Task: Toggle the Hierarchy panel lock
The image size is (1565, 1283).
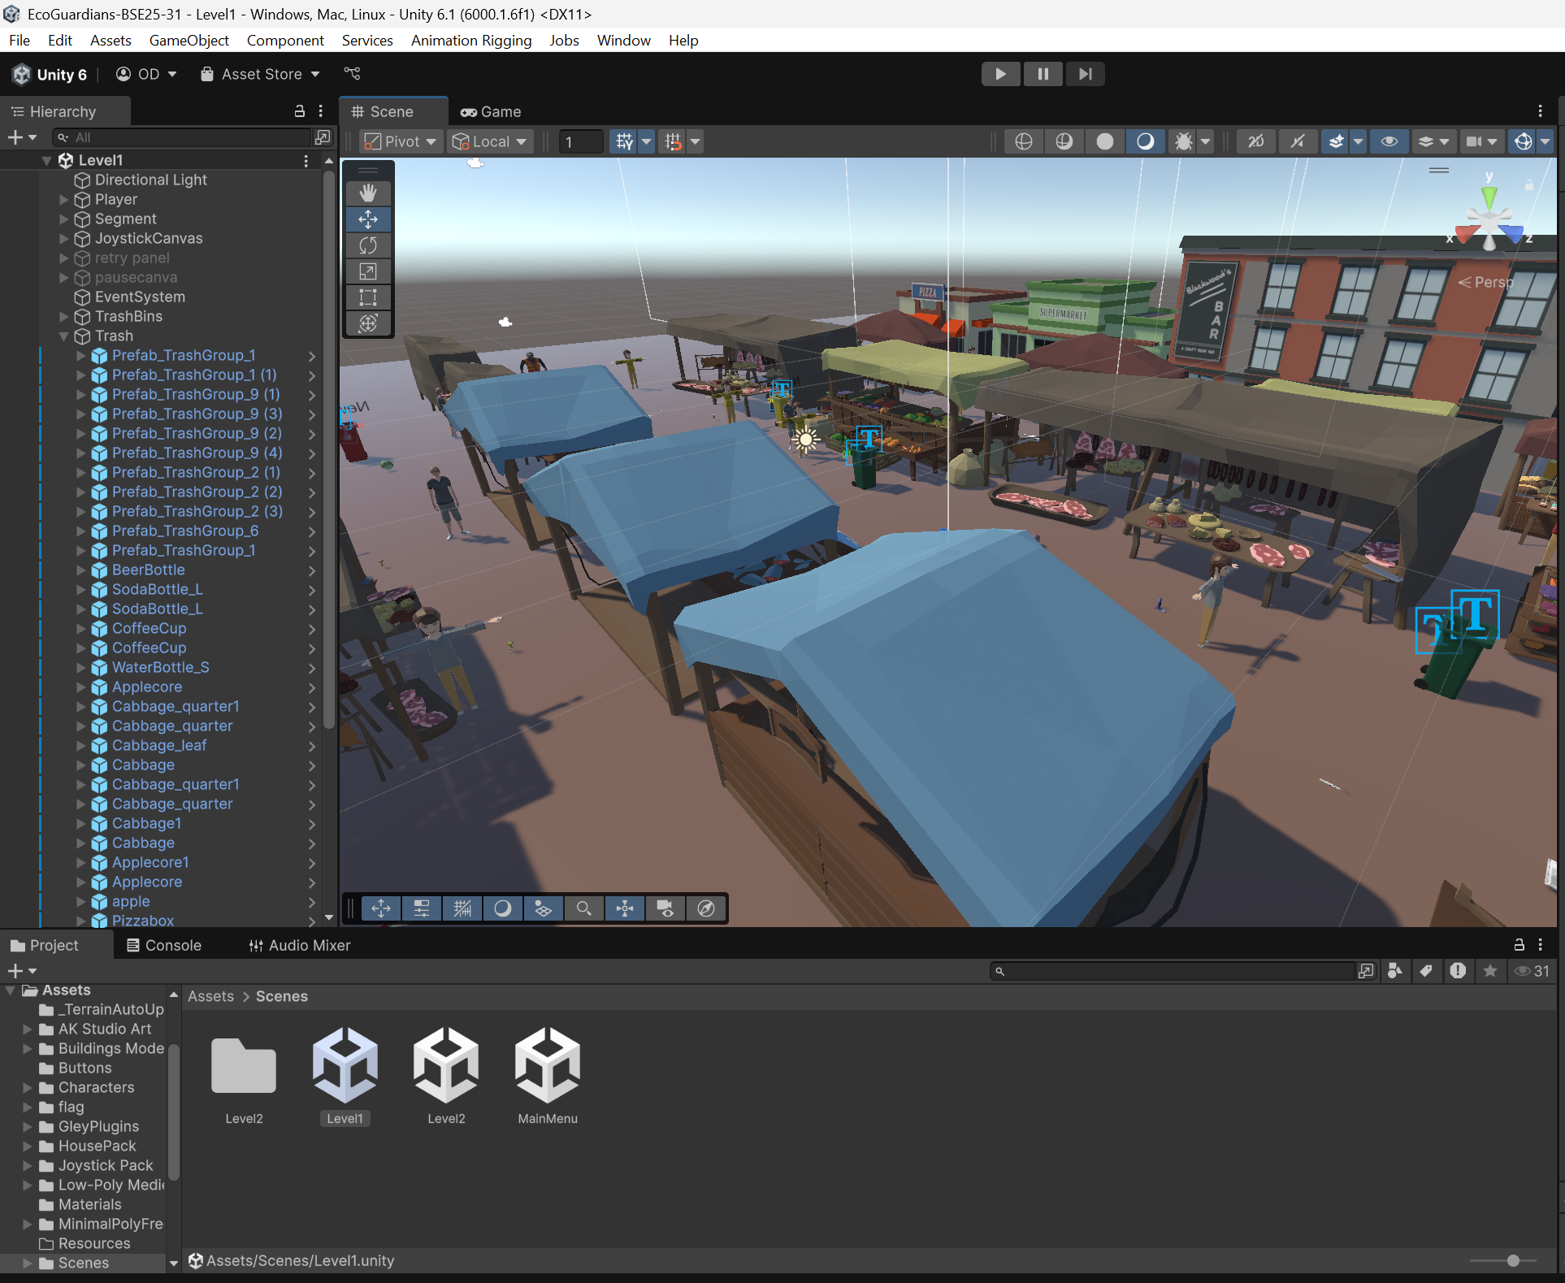Action: tap(299, 111)
